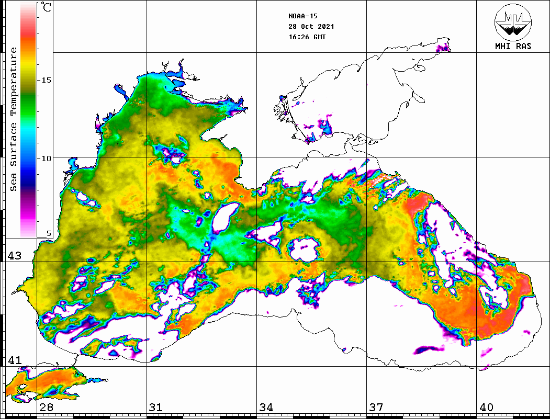Click latitude label 41
This screenshot has height=419, width=550.
pyautogui.click(x=15, y=360)
